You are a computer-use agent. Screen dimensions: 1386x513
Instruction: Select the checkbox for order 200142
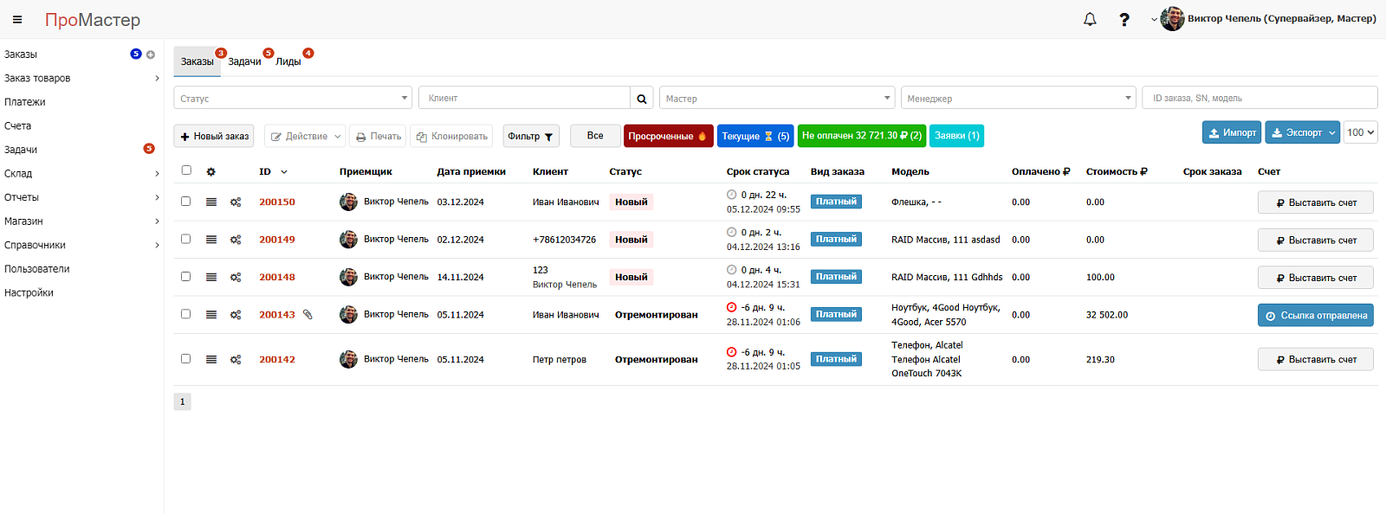coord(185,359)
